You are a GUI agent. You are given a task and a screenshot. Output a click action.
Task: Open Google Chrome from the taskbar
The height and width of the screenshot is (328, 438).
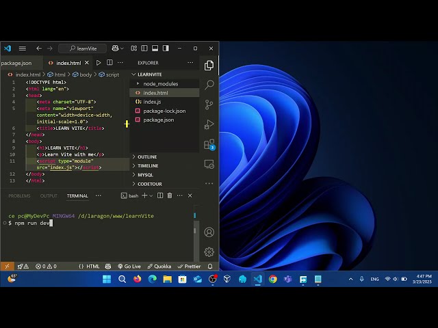tap(273, 279)
